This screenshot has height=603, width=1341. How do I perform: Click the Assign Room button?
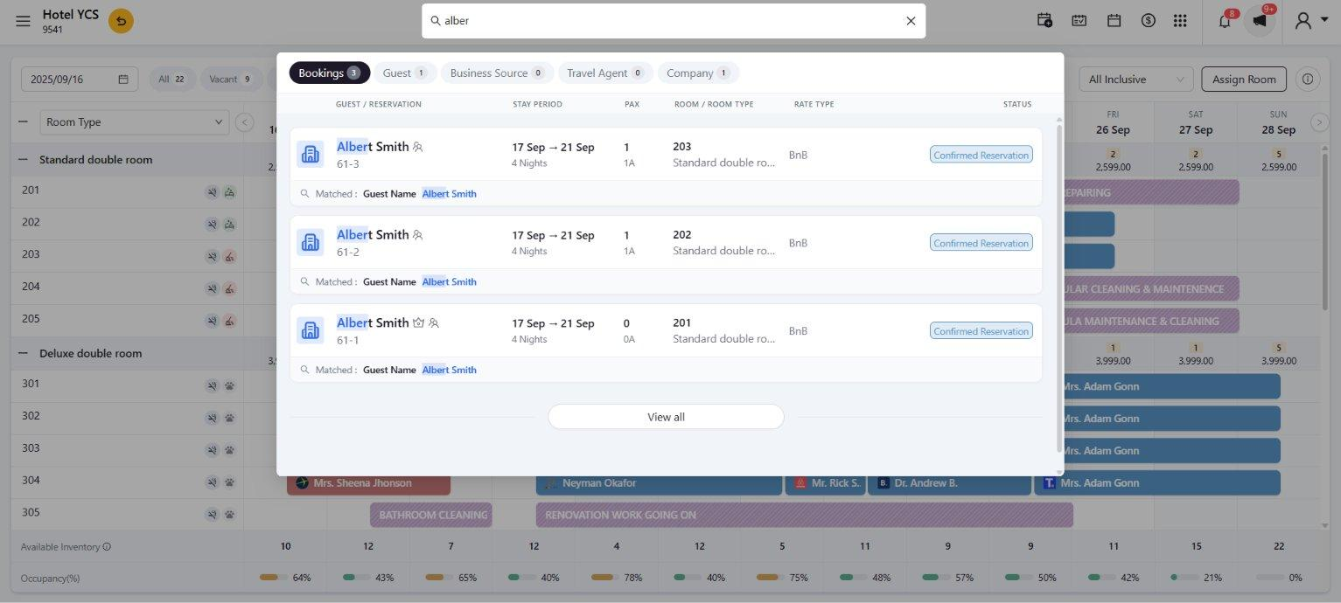point(1244,79)
